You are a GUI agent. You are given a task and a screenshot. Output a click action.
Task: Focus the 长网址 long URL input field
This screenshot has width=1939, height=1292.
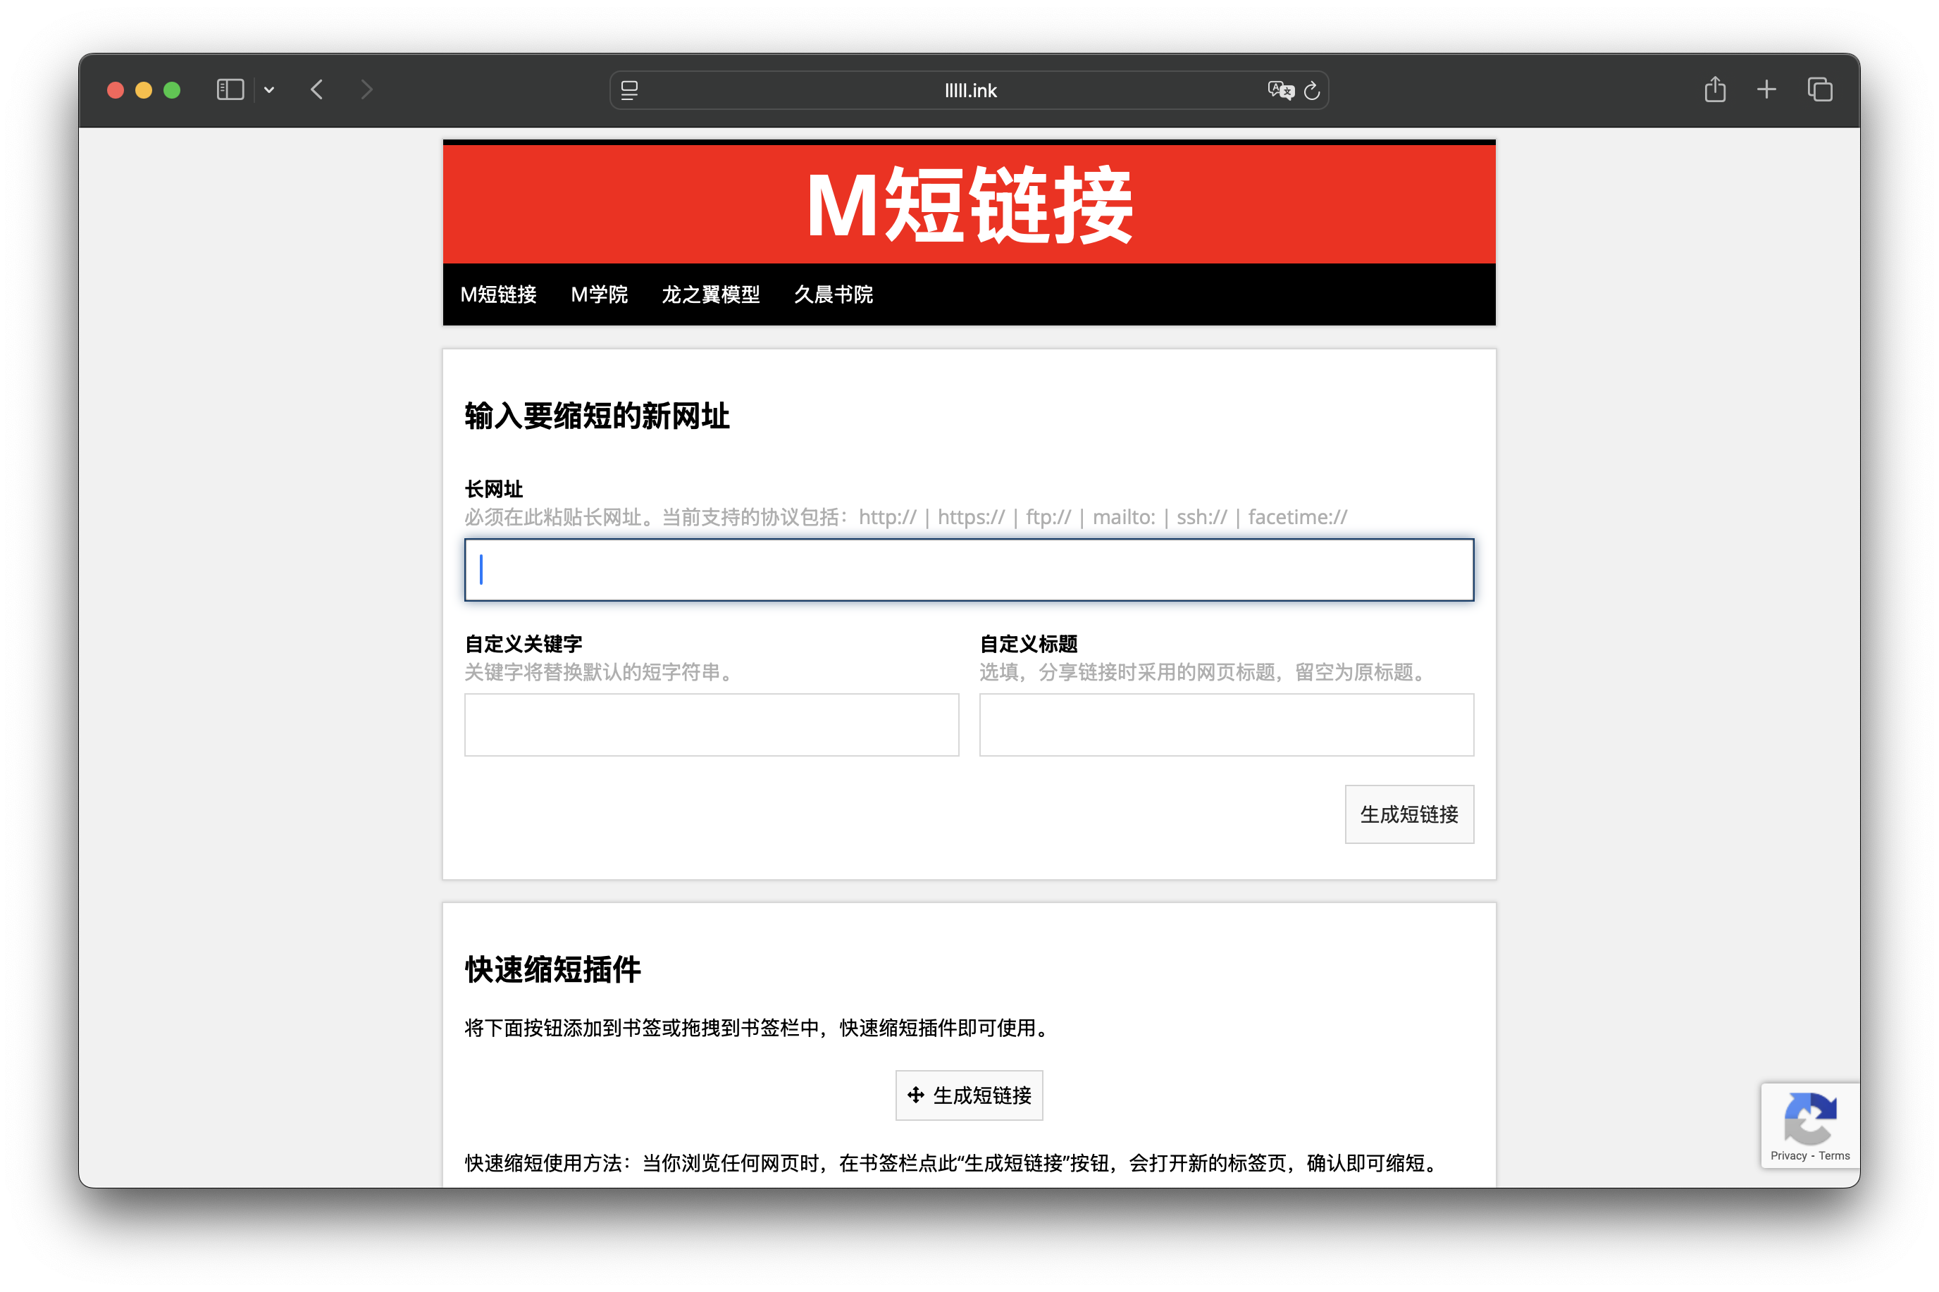coord(969,569)
